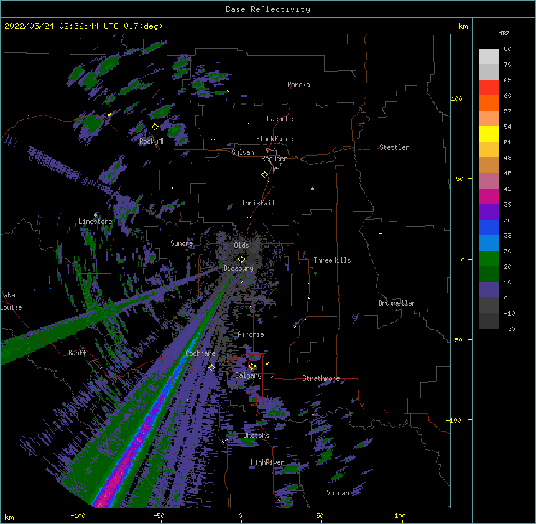The height and width of the screenshot is (524, 536).
Task: Select the white 70–80 dBZ legend swatch
Action: pyautogui.click(x=489, y=57)
